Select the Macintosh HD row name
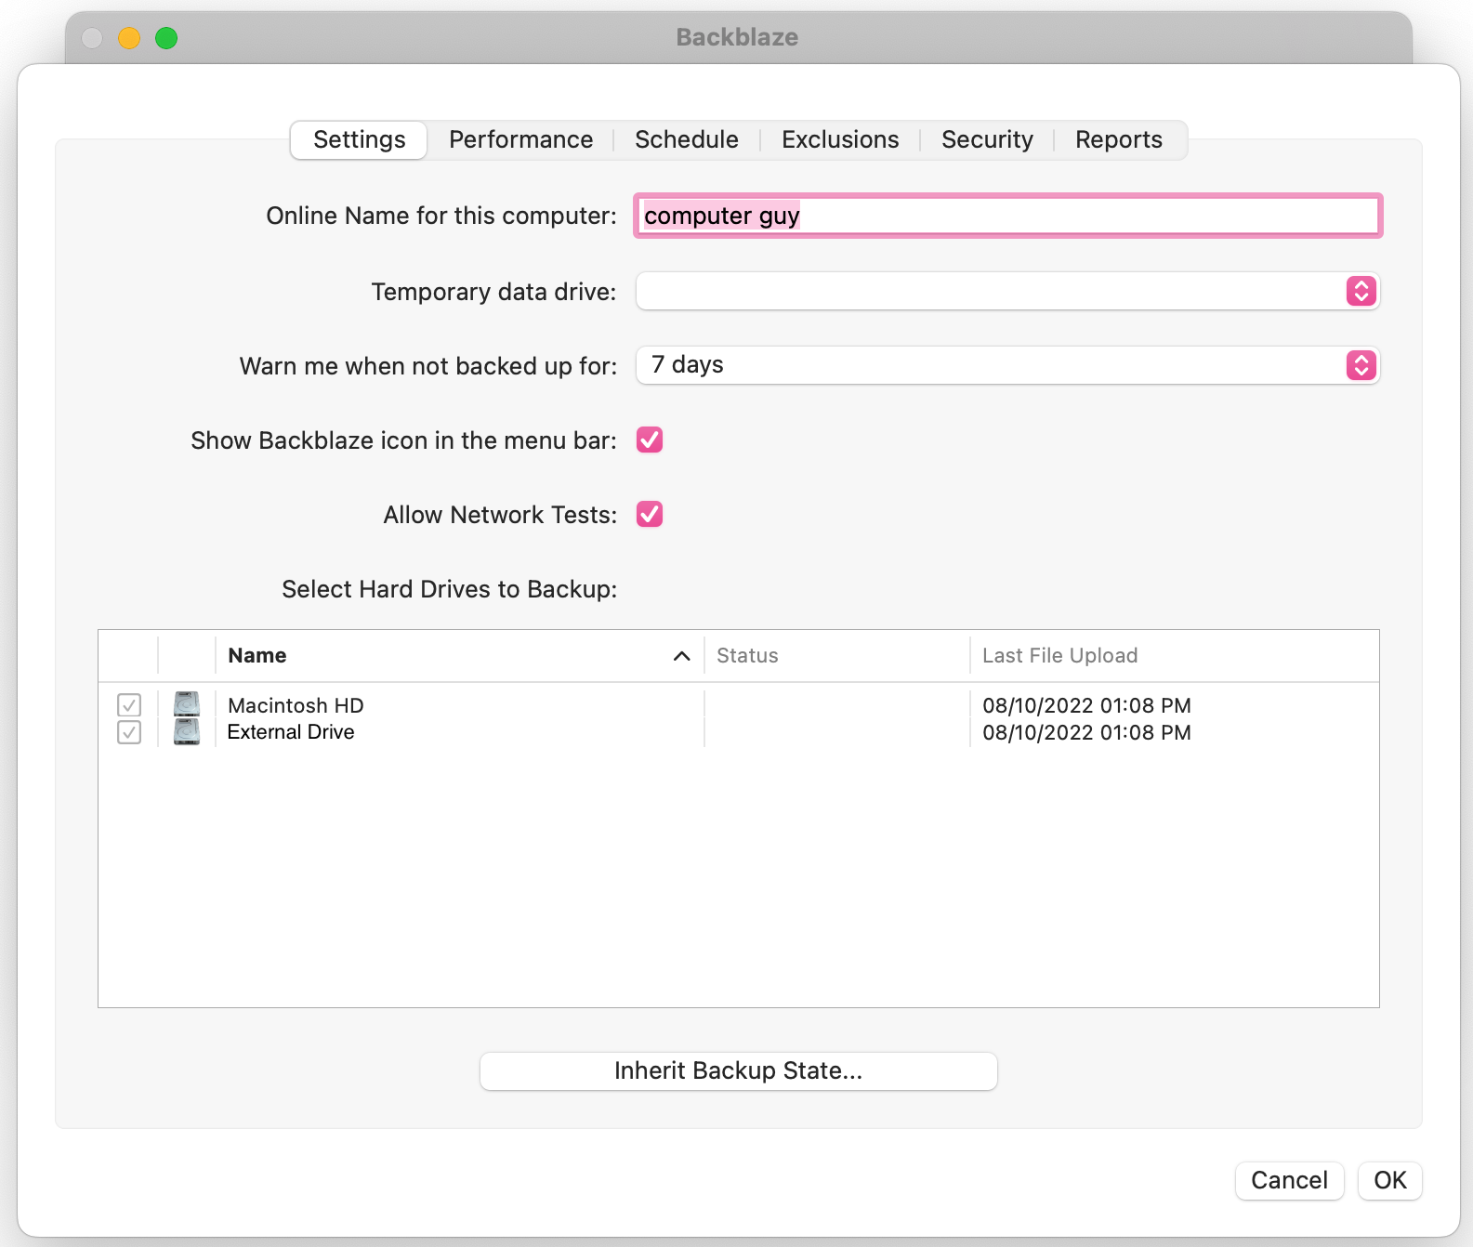The width and height of the screenshot is (1473, 1247). [x=296, y=705]
